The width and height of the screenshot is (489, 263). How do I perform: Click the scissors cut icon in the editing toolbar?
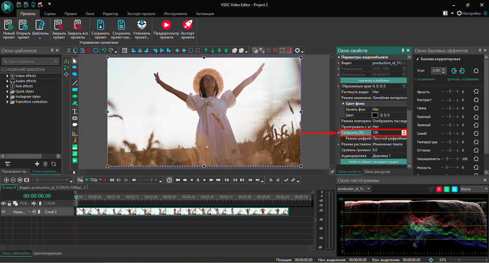[68, 51]
